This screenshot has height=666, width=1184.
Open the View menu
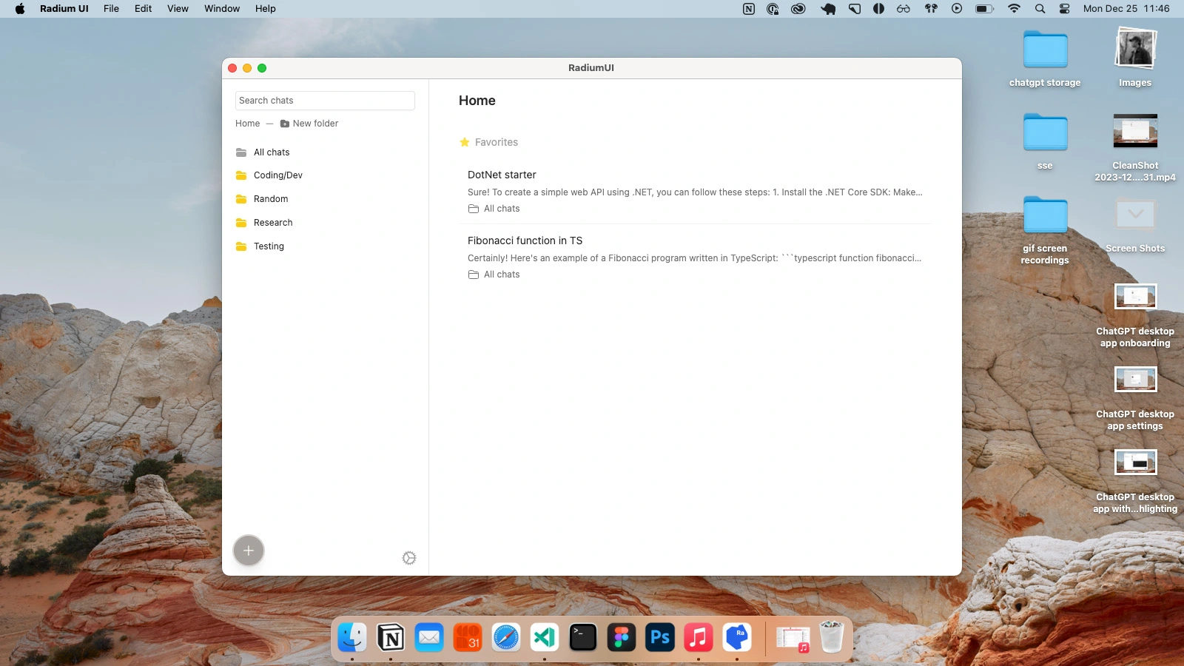[178, 9]
